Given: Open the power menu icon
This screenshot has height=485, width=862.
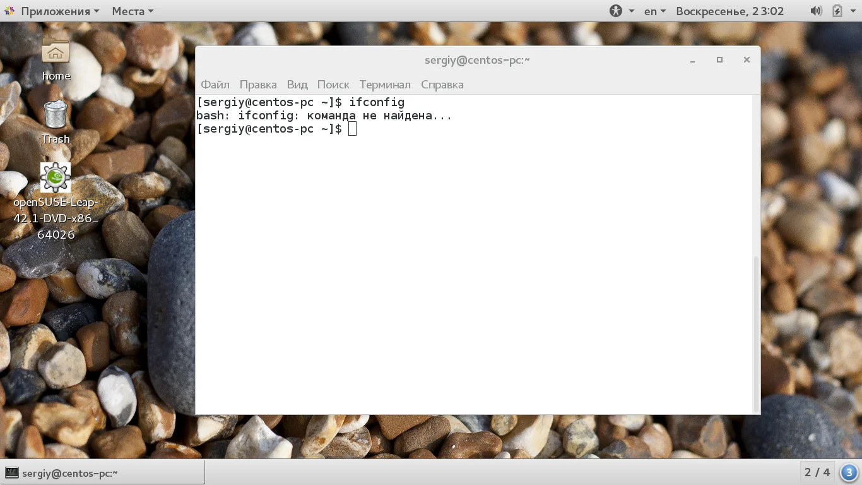Looking at the screenshot, I should tap(854, 11).
